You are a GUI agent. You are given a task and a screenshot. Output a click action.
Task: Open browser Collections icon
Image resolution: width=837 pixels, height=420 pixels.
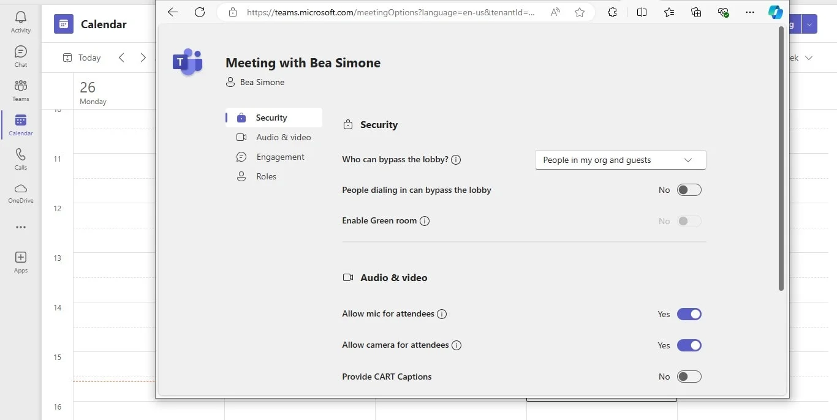coord(696,12)
